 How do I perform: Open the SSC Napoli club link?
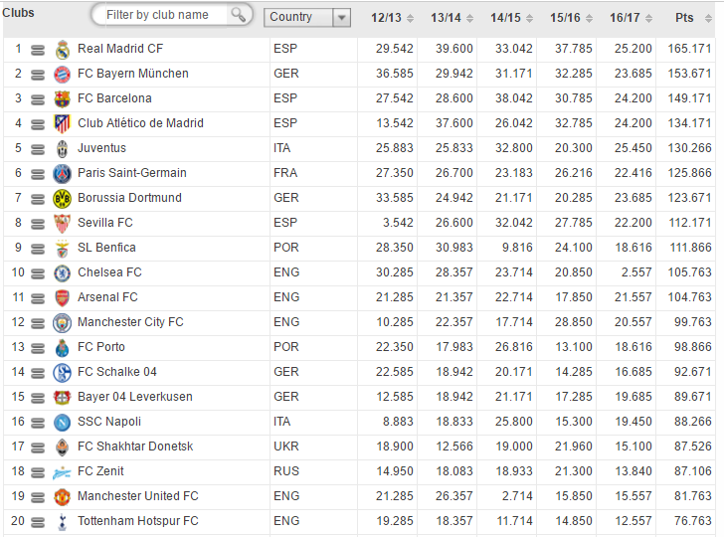click(x=109, y=422)
